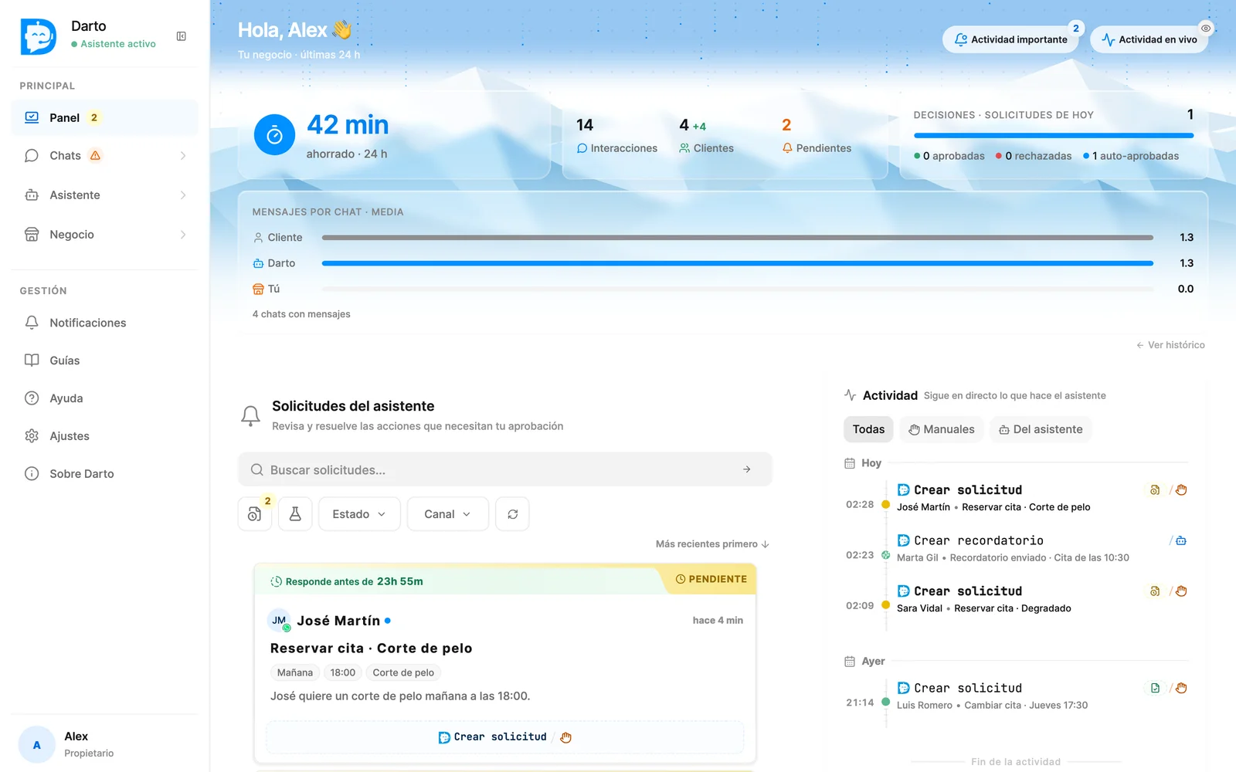Click the PENDIENTE status badge
The image size is (1236, 772).
[x=711, y=579]
